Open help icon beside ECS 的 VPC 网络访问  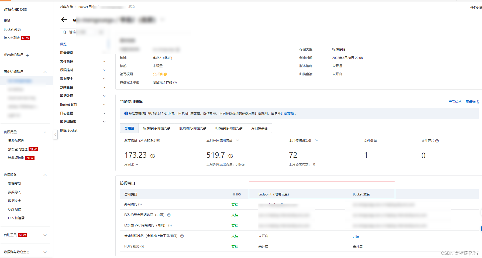click(x=170, y=226)
